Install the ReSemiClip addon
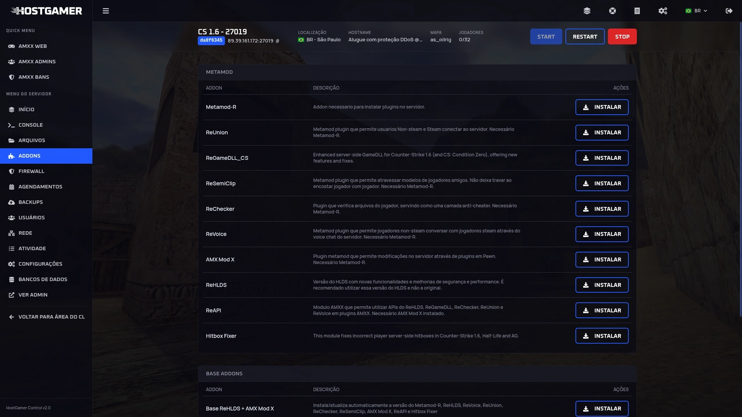Image resolution: width=742 pixels, height=417 pixels. coord(602,183)
